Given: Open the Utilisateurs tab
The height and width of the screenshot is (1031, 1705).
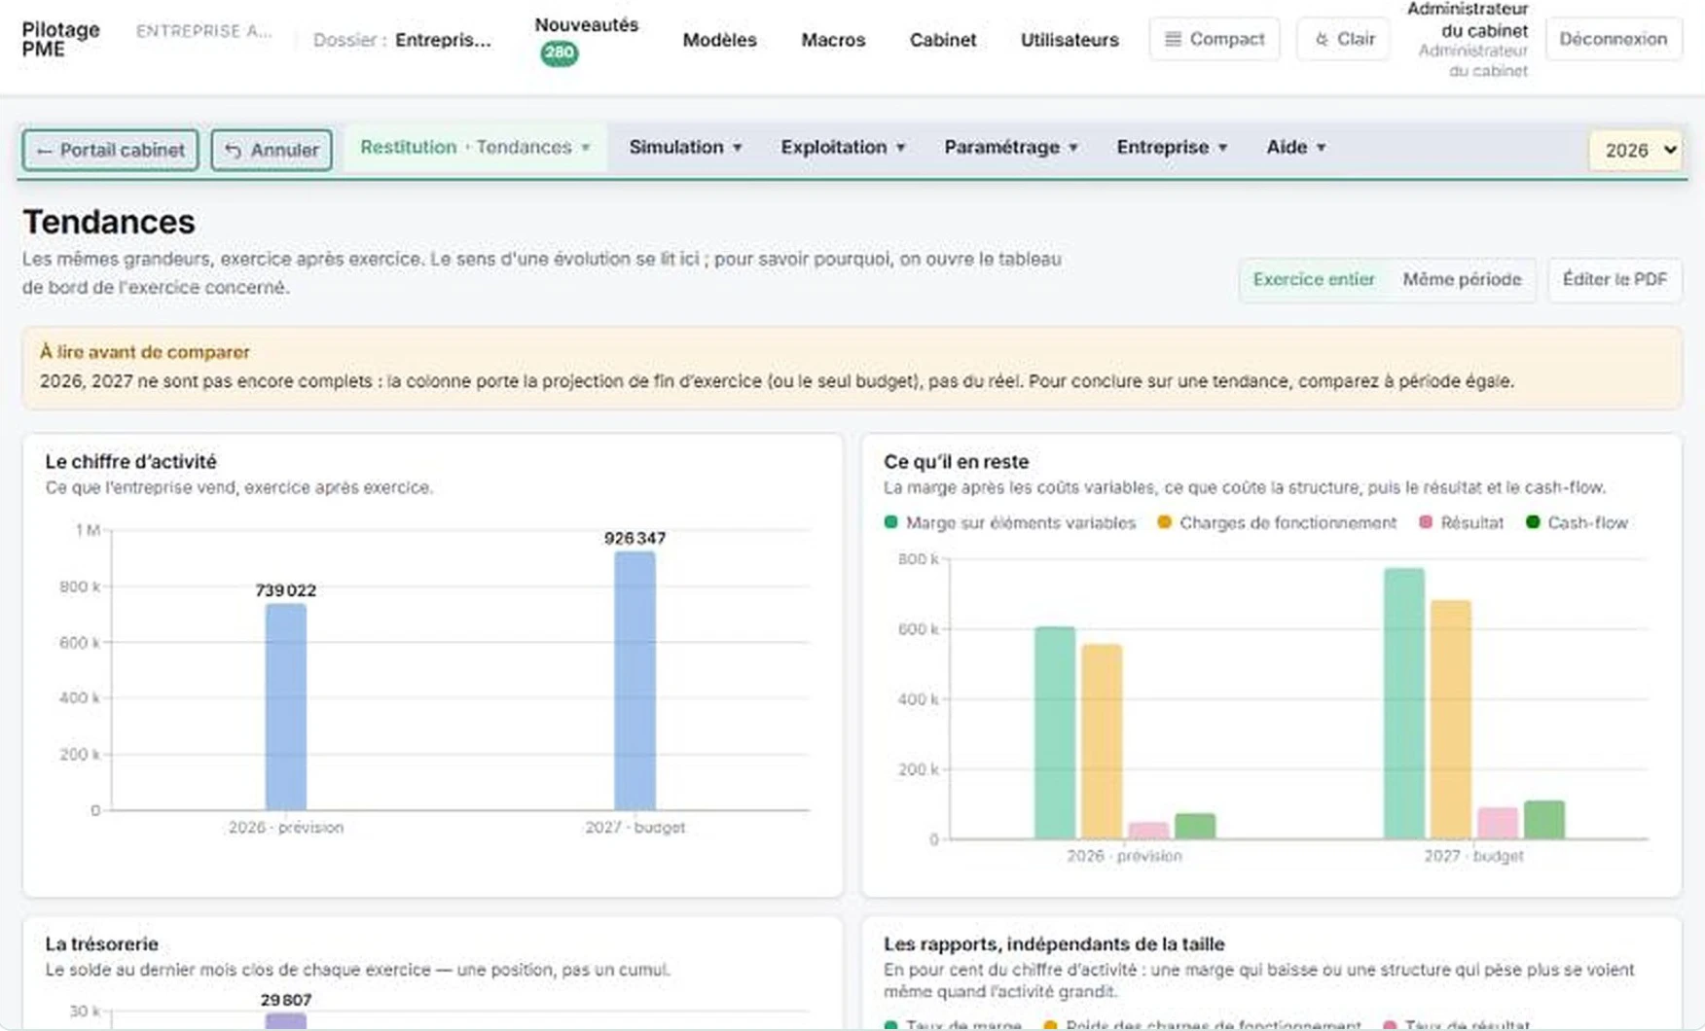Looking at the screenshot, I should [x=1070, y=40].
